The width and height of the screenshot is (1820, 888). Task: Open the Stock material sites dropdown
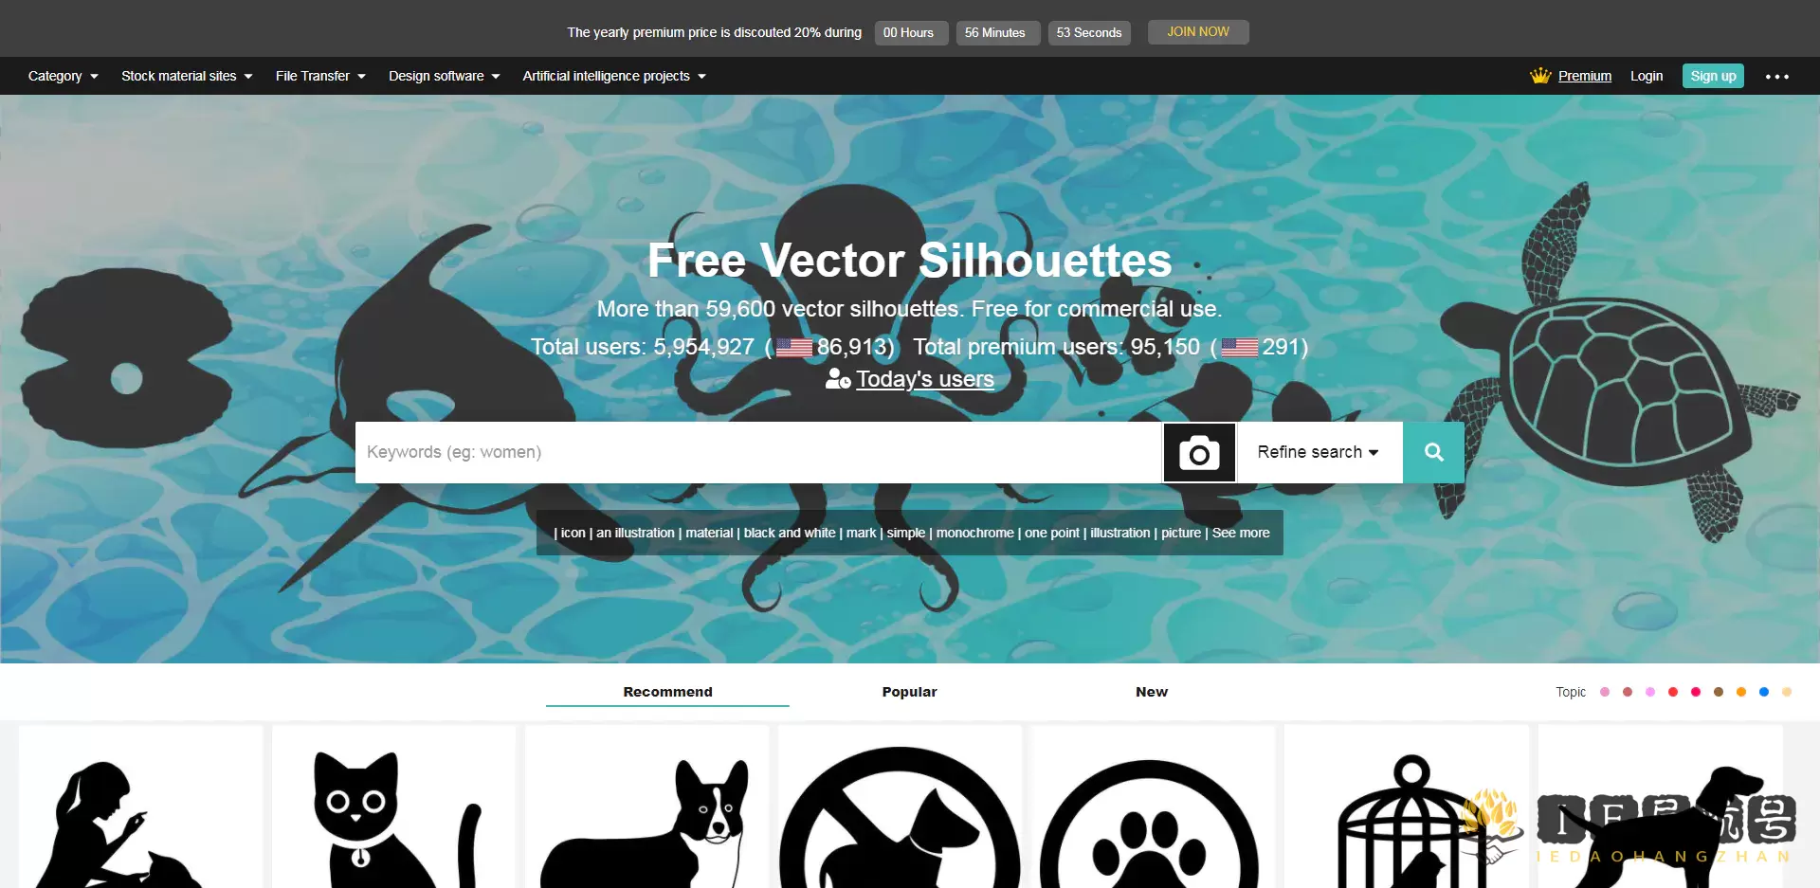pyautogui.click(x=187, y=76)
